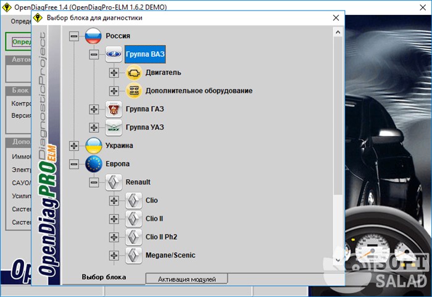Click the Дополнительное оборудование equipment icon
Viewport: 432px width, 297px height.
click(x=134, y=91)
